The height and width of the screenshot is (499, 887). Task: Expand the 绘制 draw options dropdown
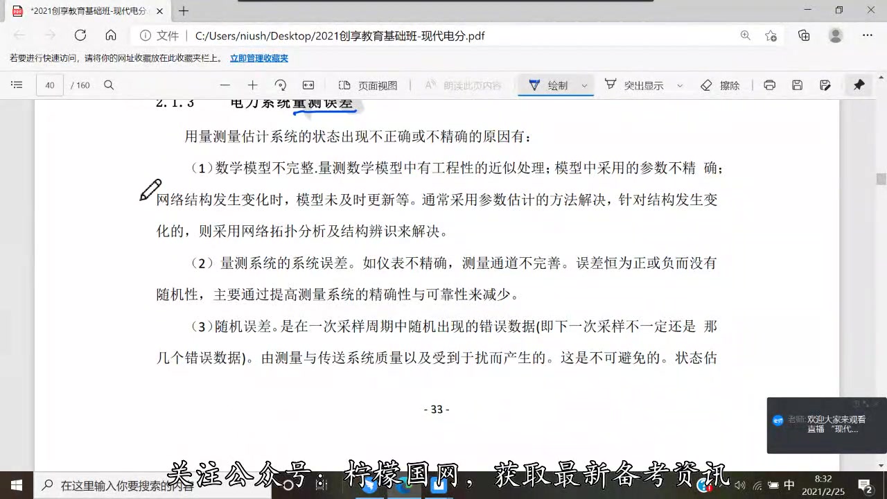[584, 85]
